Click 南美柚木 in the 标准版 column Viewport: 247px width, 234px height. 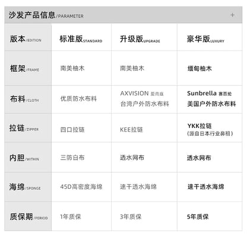pos(72,68)
